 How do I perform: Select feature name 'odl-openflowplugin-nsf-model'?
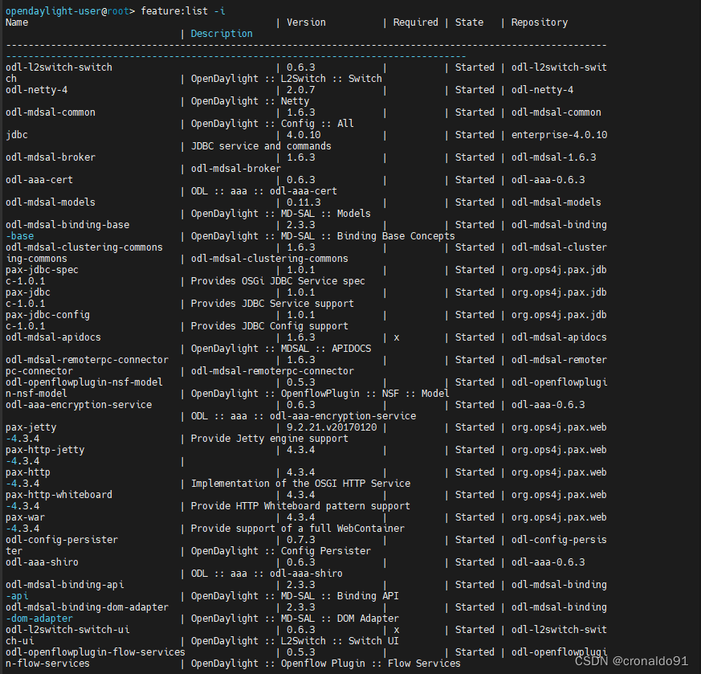coord(84,382)
